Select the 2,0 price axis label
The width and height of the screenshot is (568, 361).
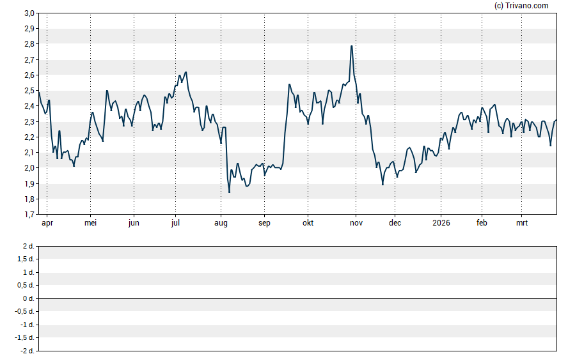[x=29, y=168]
